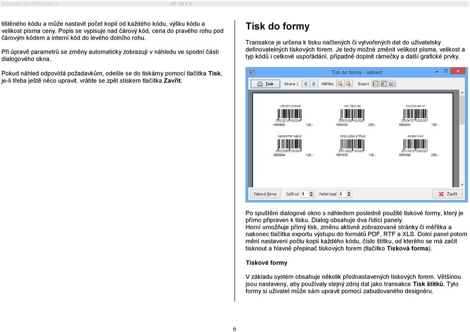Click the PODLOZKA STRUN barcode label
Image resolution: width=470 pixels, height=332 pixels.
352,136
